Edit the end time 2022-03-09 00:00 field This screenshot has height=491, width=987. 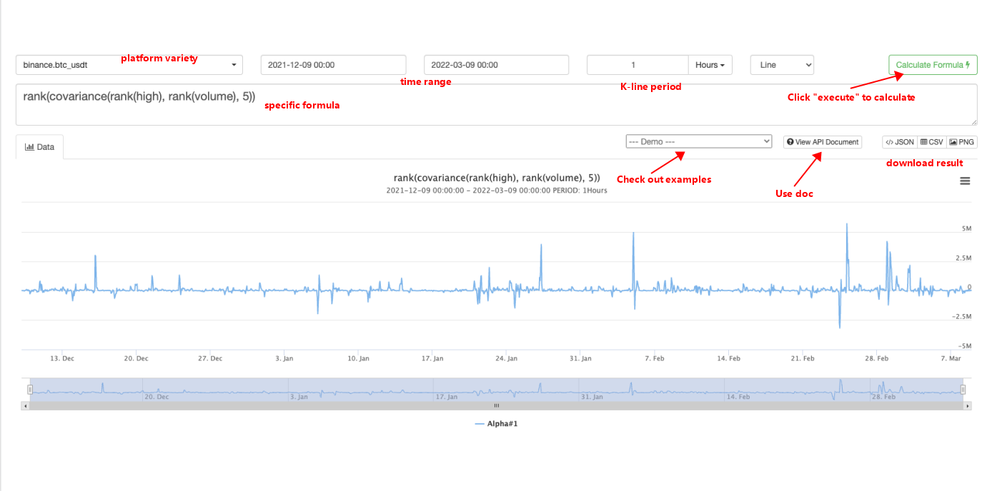click(496, 65)
